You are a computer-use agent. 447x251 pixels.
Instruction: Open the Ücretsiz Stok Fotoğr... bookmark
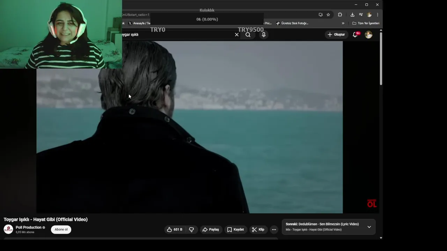292,23
